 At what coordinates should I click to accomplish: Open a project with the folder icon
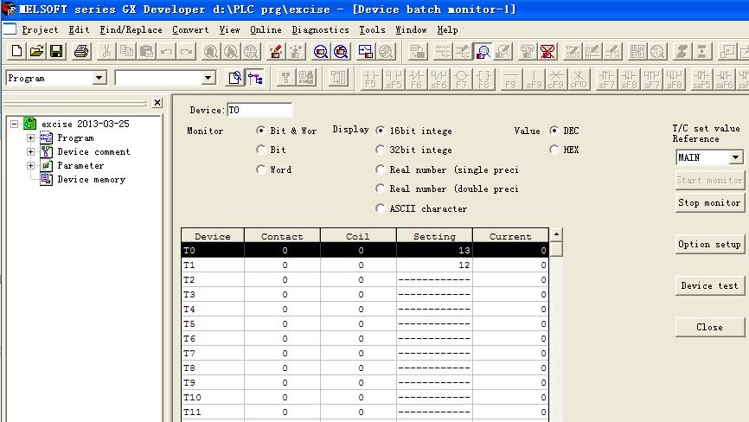click(36, 52)
